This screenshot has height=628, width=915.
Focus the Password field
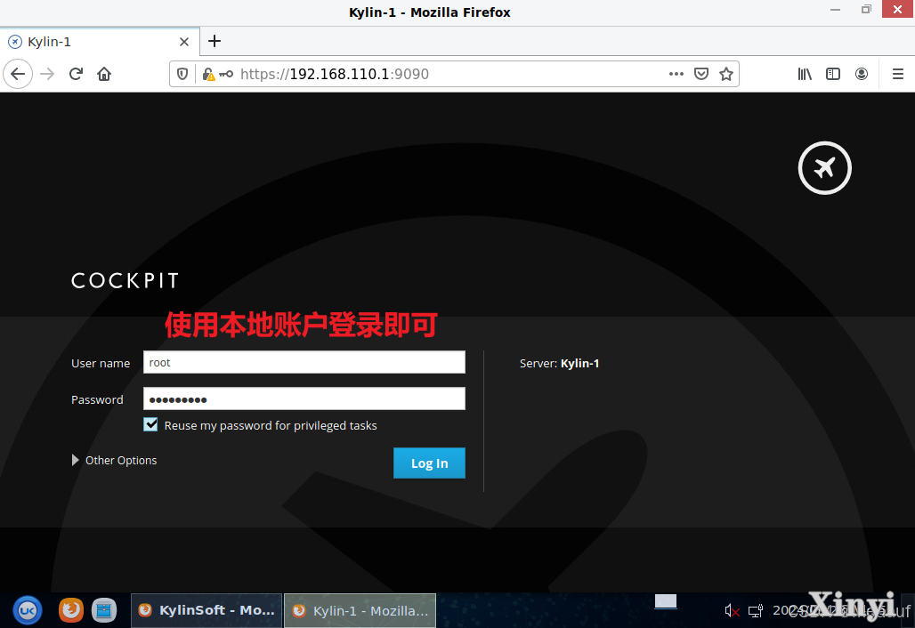[304, 399]
